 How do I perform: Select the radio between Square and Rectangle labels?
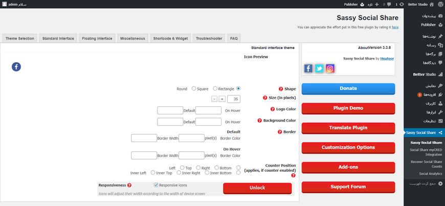pos(215,88)
